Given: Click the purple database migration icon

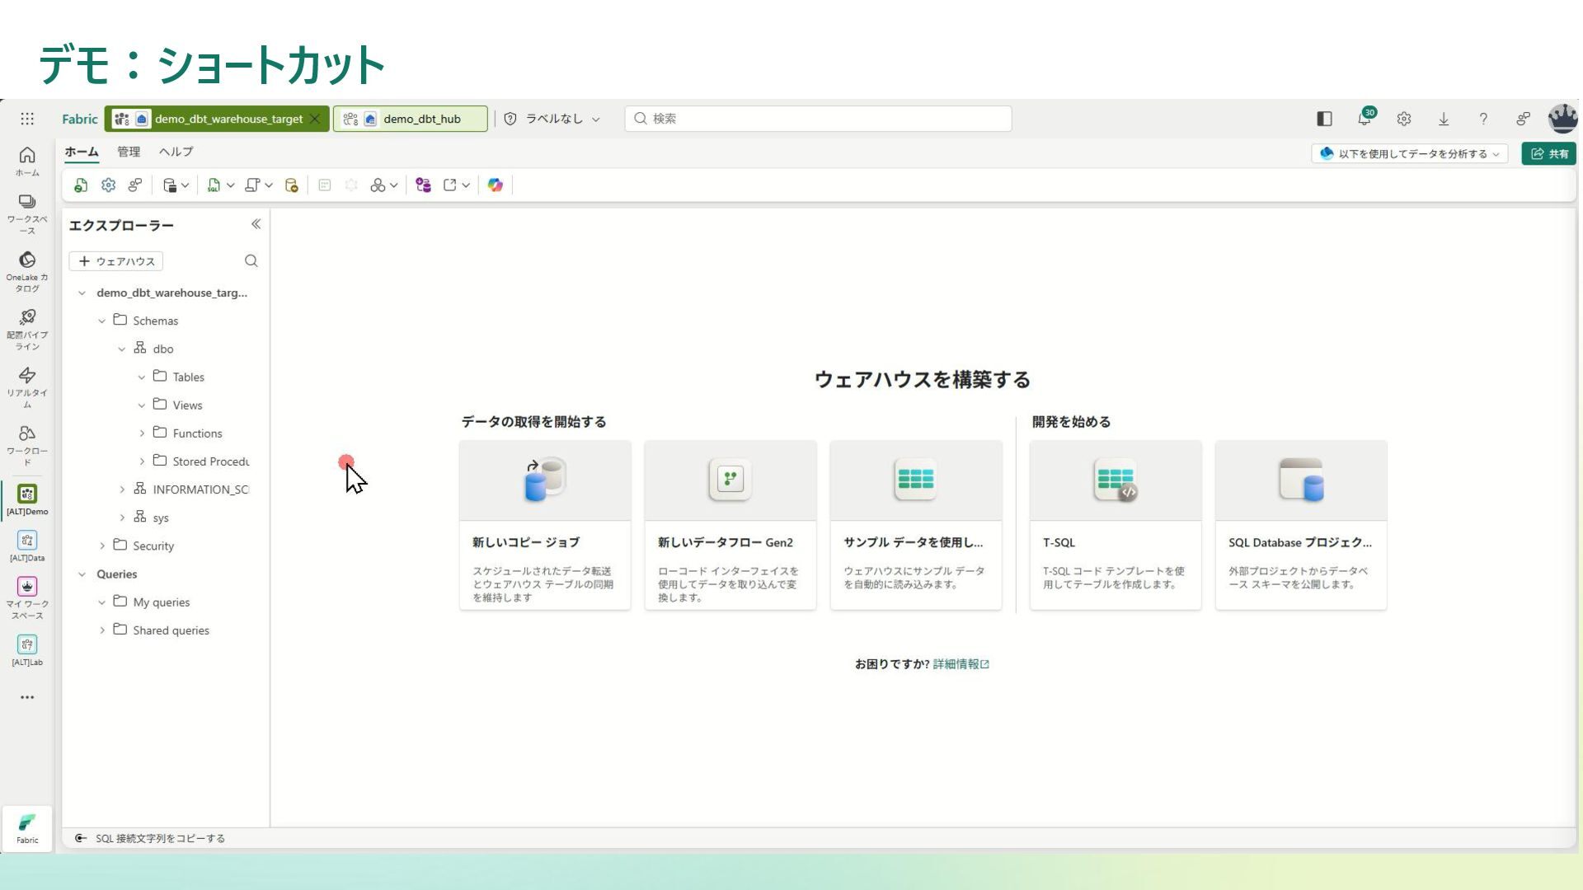Looking at the screenshot, I should (423, 185).
